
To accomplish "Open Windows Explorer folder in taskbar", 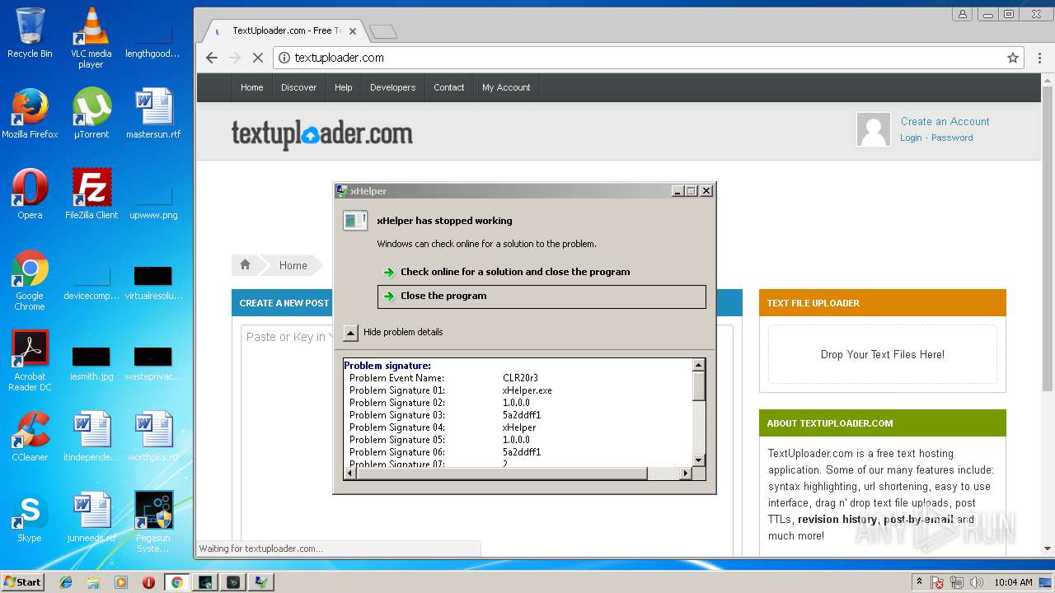I will (x=93, y=582).
